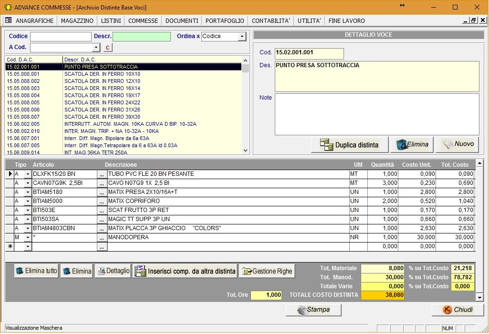The image size is (489, 334).
Task: Click the Codice search field
Action: pos(61,37)
